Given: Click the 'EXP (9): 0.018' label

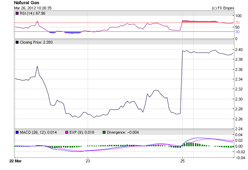Looking at the screenshot, I should coord(82,132).
